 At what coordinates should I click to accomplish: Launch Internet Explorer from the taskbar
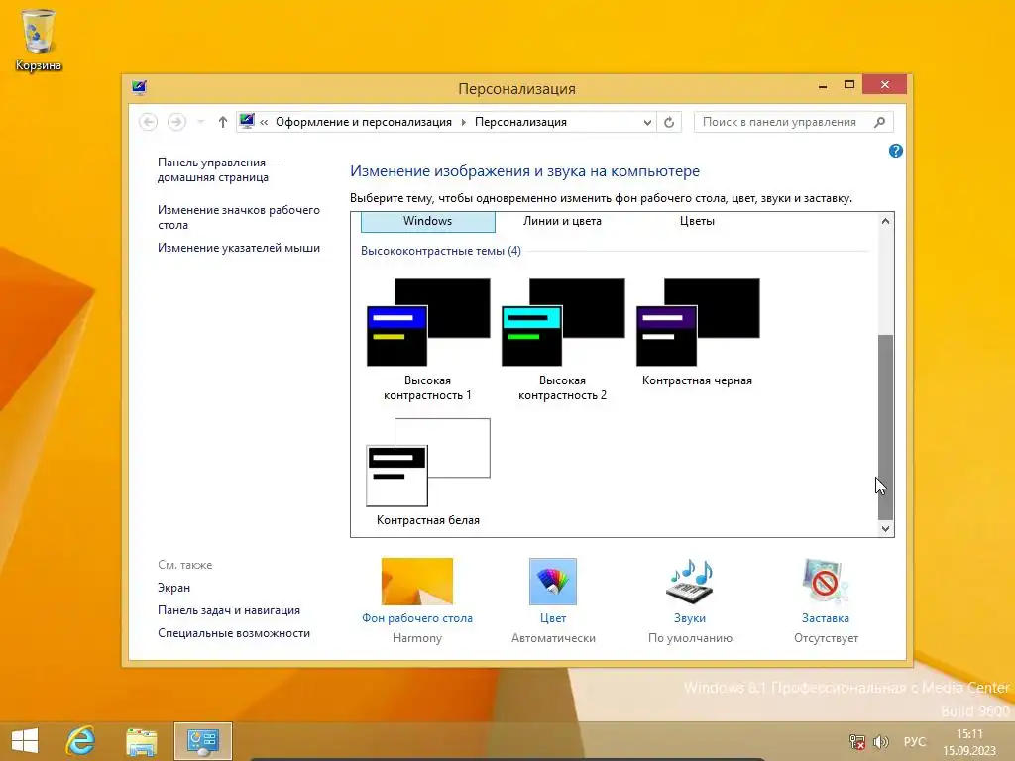81,741
